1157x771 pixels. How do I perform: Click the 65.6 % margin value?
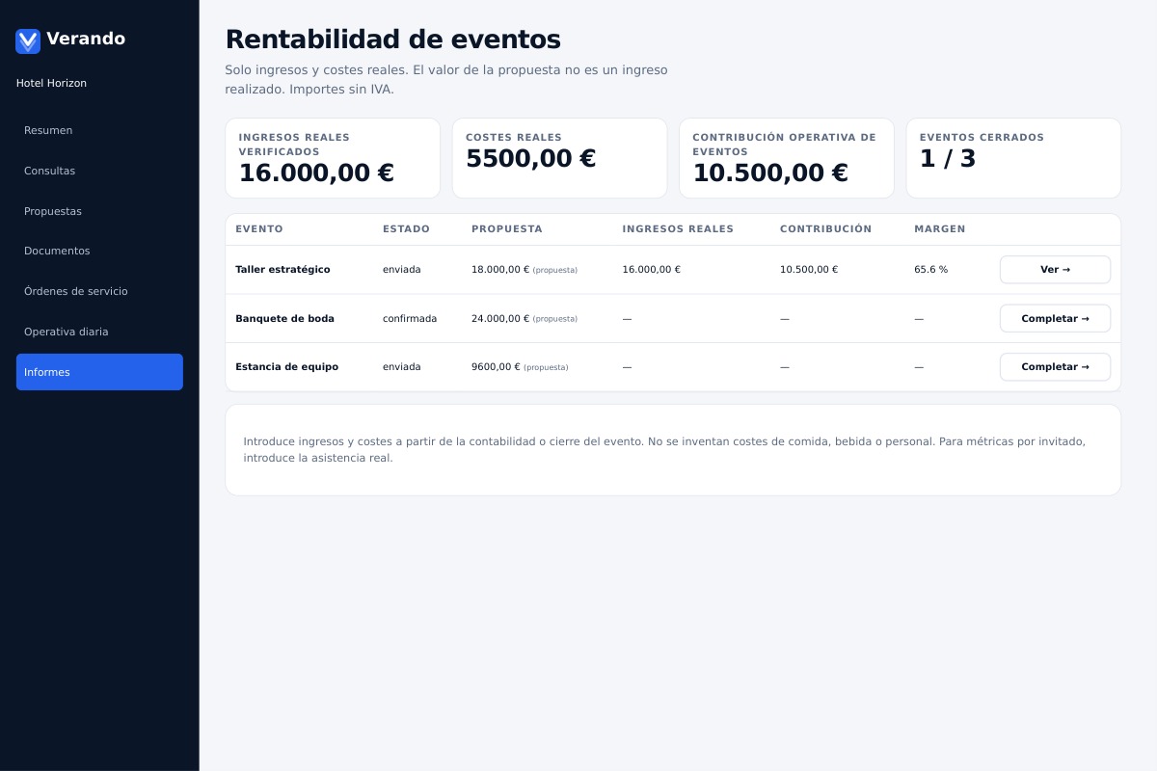(931, 270)
